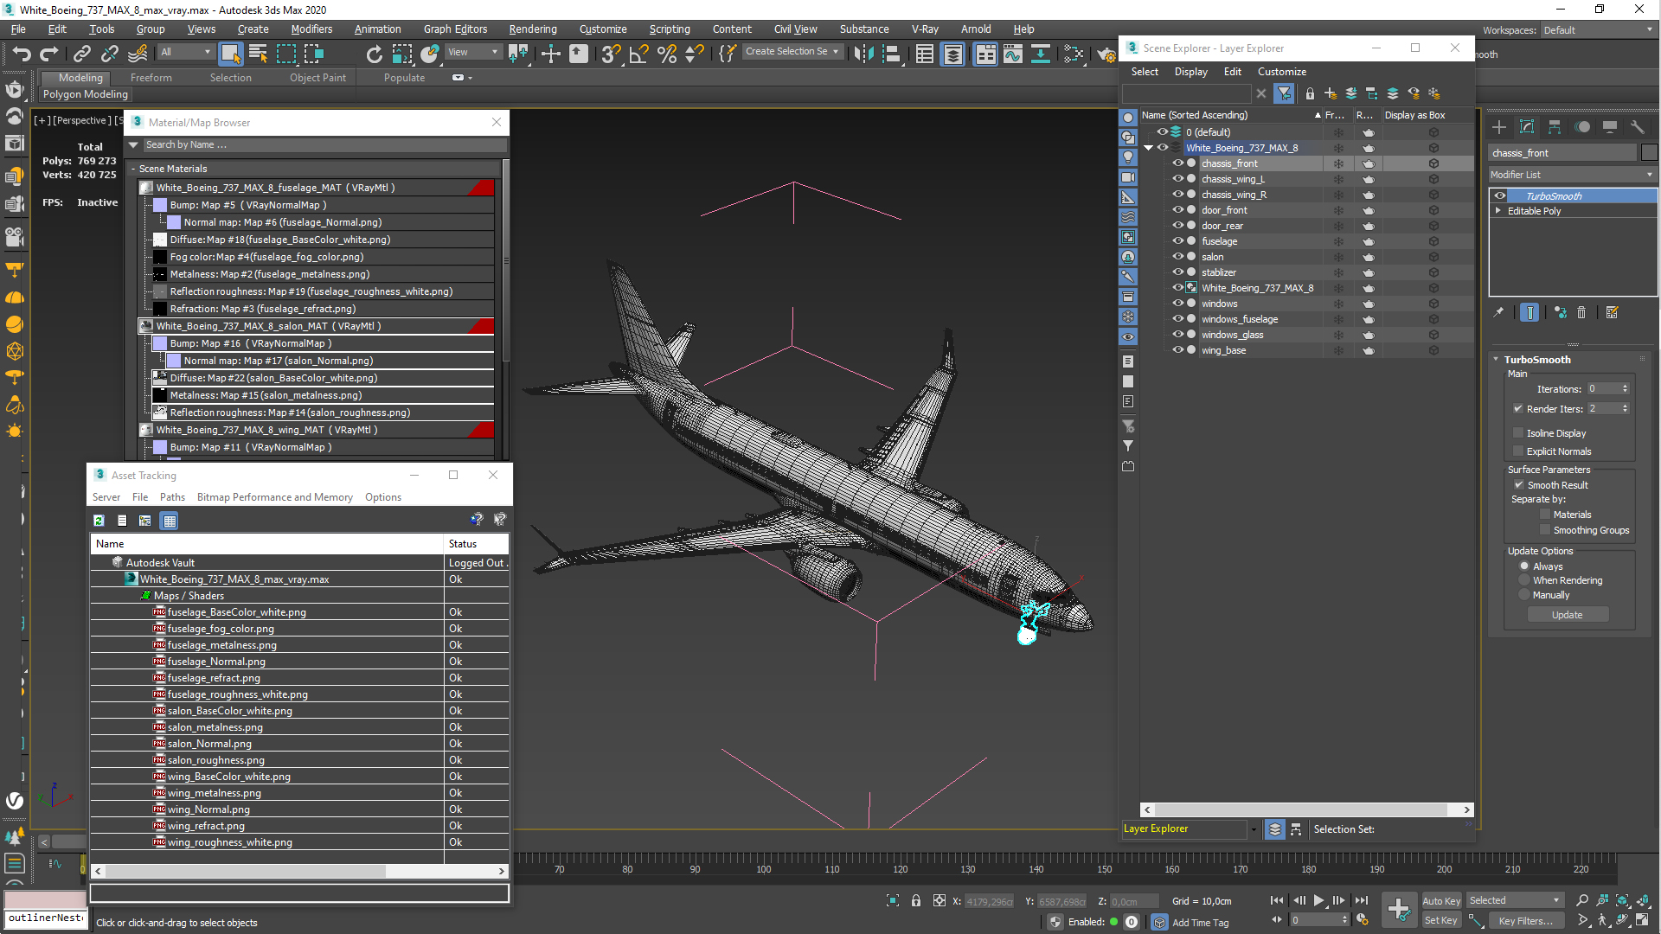Viewport: 1661px width, 934px height.
Task: Click the chassis_front object color swatch
Action: tap(1649, 153)
